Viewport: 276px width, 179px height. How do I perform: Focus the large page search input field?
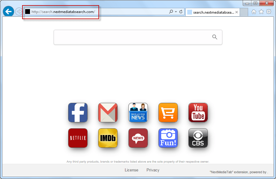click(x=138, y=37)
